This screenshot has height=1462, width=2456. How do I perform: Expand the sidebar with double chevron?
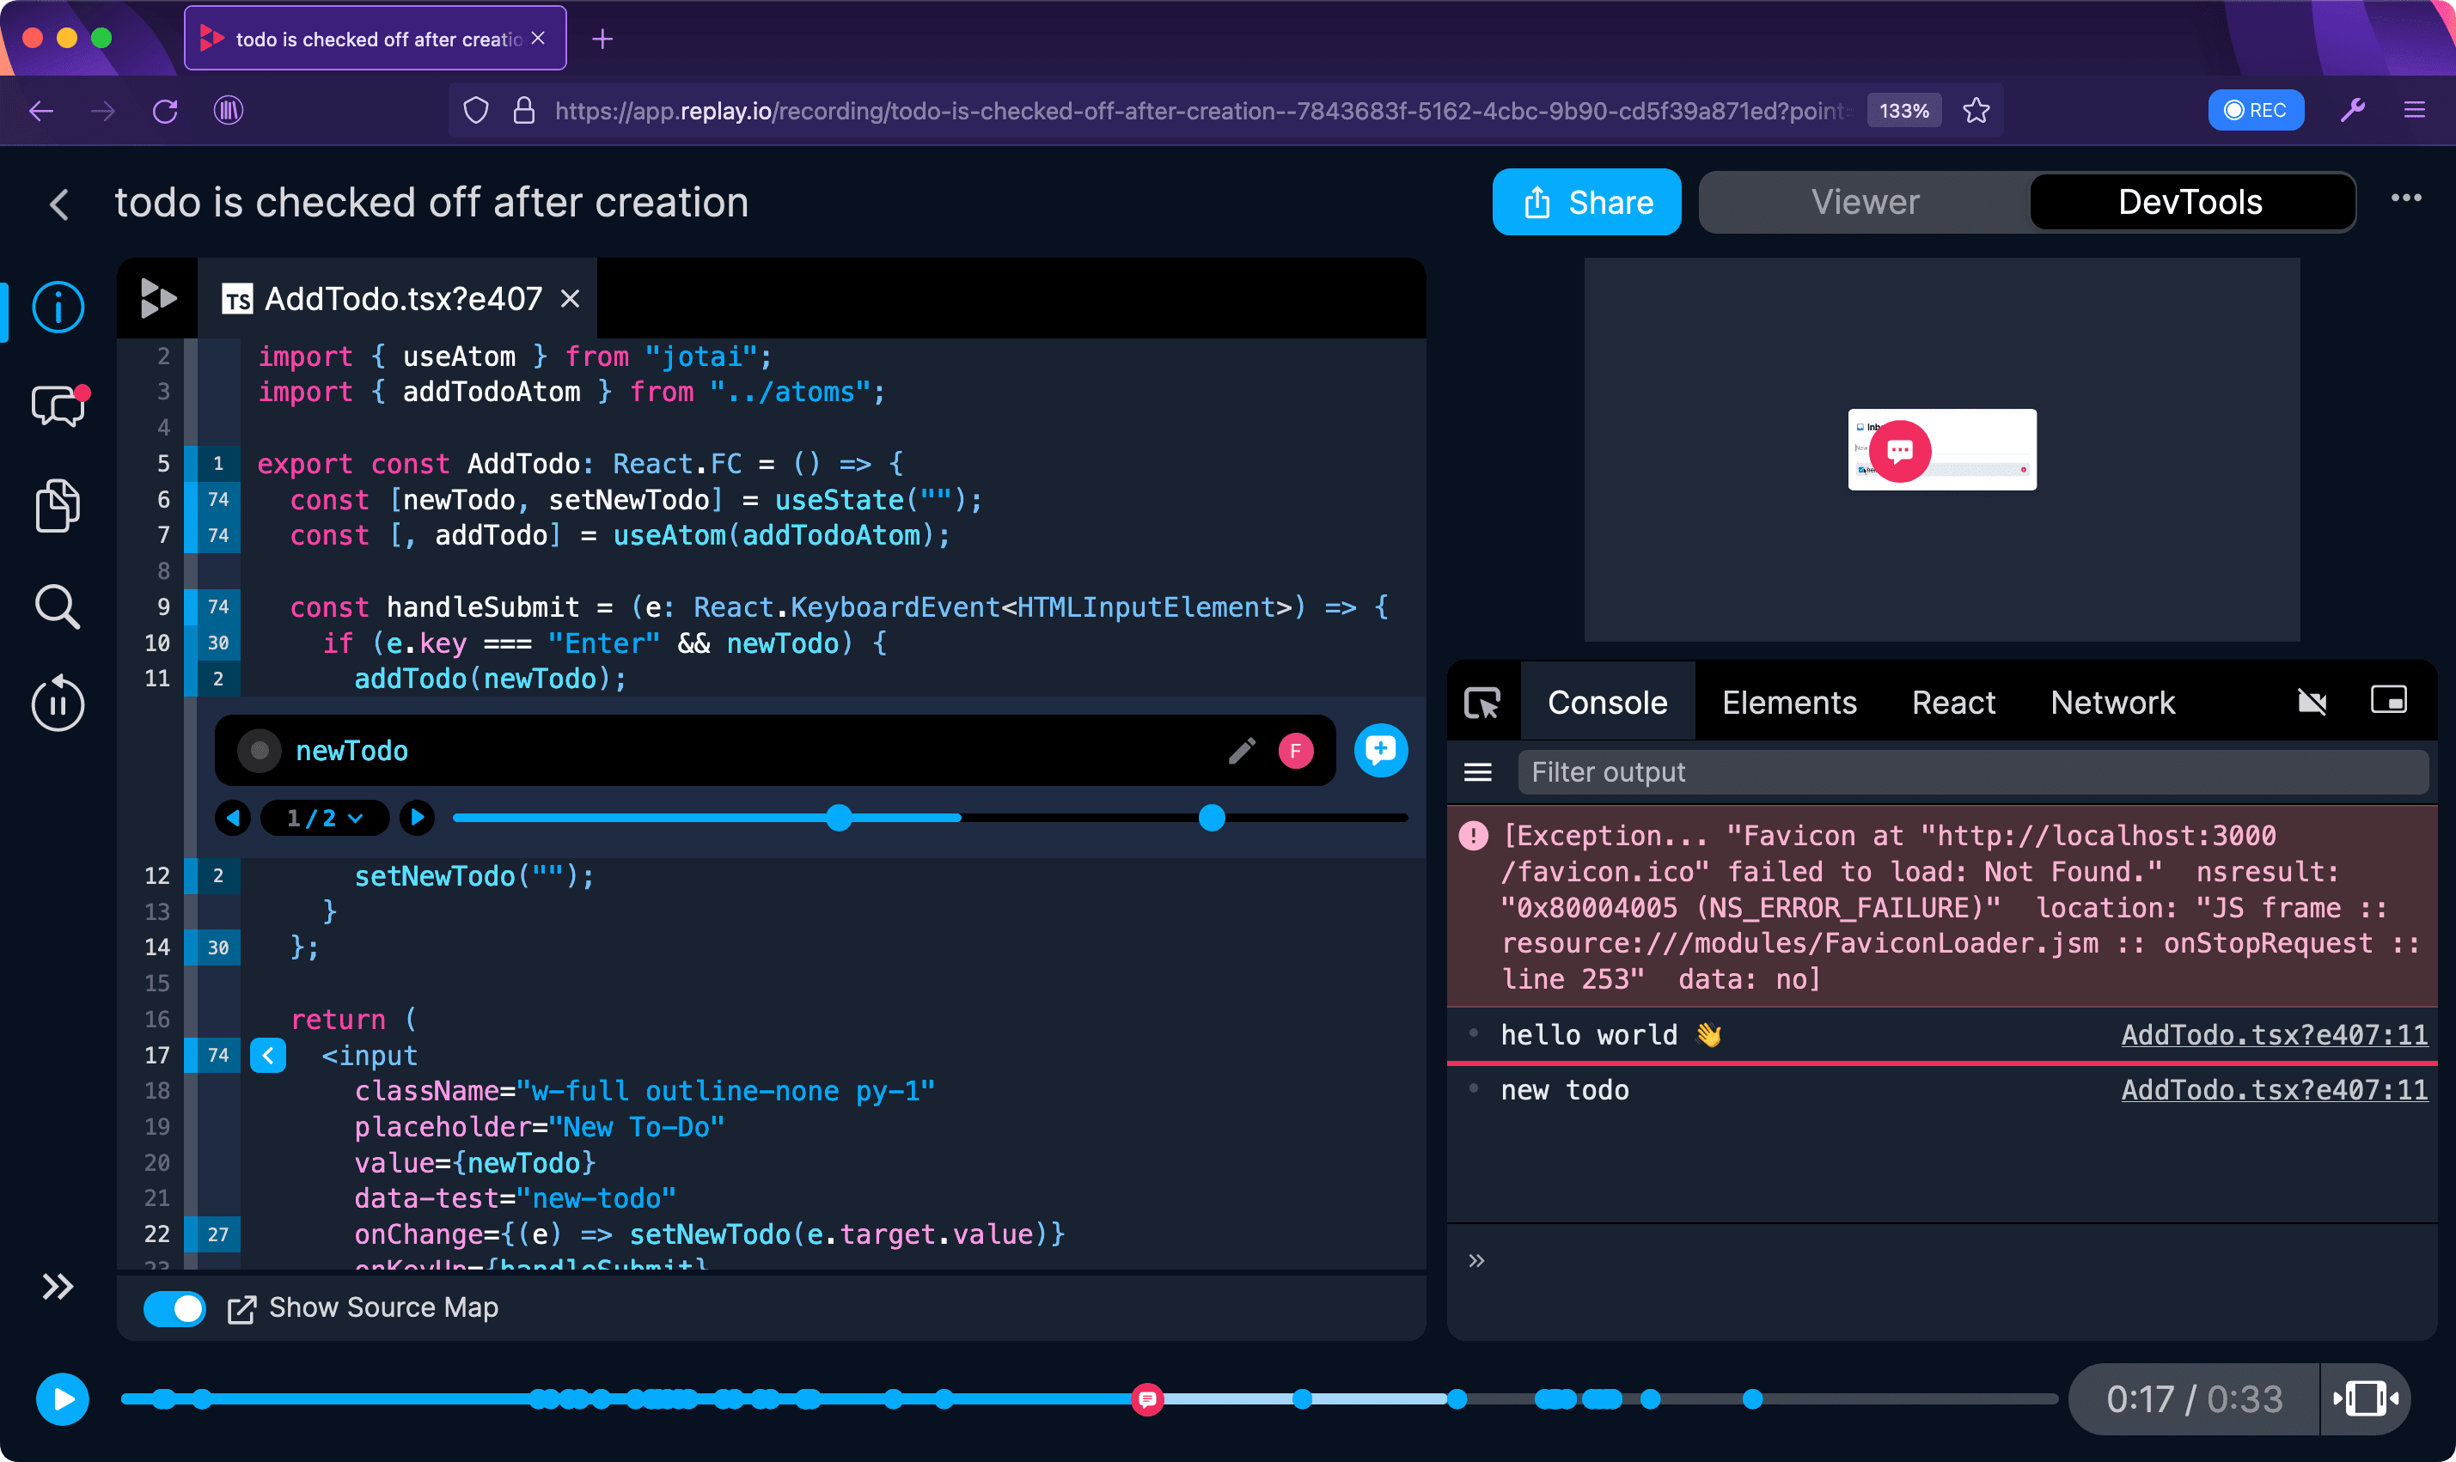(x=58, y=1287)
